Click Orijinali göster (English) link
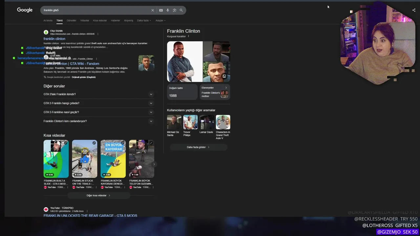 pos(84,77)
